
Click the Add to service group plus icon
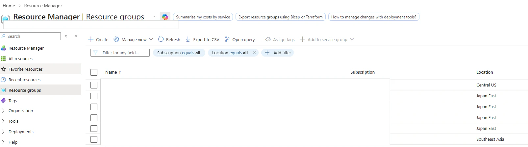302,39
